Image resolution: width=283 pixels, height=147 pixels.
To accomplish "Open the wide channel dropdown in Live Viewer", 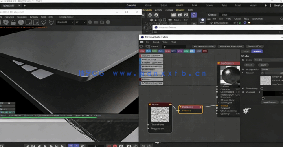I will (x=65, y=22).
